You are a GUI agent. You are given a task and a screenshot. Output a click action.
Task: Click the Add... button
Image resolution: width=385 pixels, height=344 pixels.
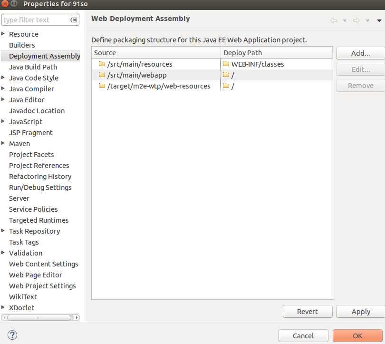point(360,53)
